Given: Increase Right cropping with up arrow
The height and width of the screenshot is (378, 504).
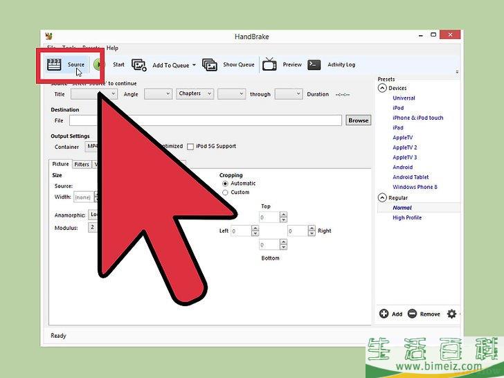Looking at the screenshot, I should [x=312, y=228].
